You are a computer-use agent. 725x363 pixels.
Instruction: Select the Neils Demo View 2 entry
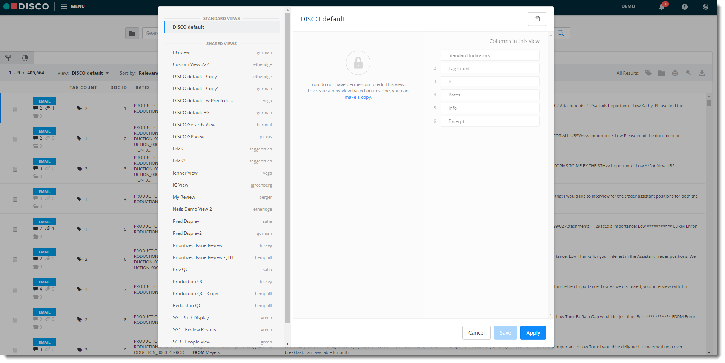222,209
